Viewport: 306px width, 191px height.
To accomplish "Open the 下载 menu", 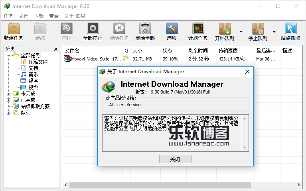I will pyautogui.click(x=39, y=16).
